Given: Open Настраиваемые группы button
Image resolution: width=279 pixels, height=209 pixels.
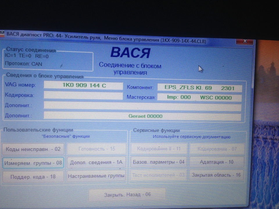Looking at the screenshot, I should coord(96,176).
